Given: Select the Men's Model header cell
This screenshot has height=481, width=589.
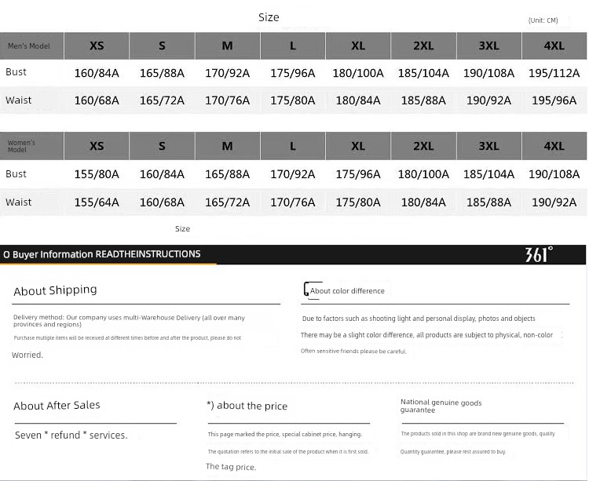Looking at the screenshot, I should [29, 46].
